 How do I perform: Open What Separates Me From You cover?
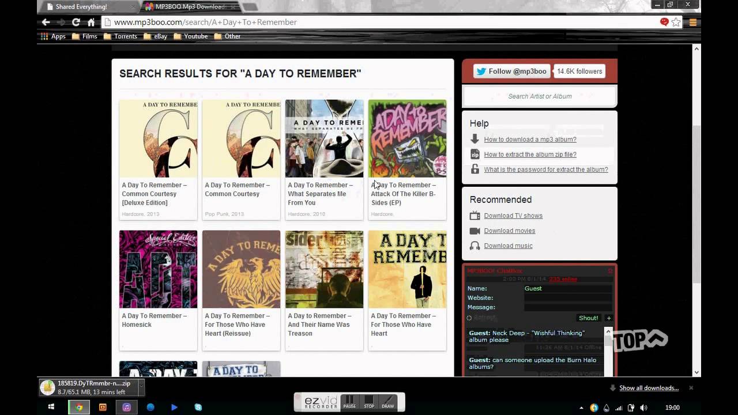(324, 138)
